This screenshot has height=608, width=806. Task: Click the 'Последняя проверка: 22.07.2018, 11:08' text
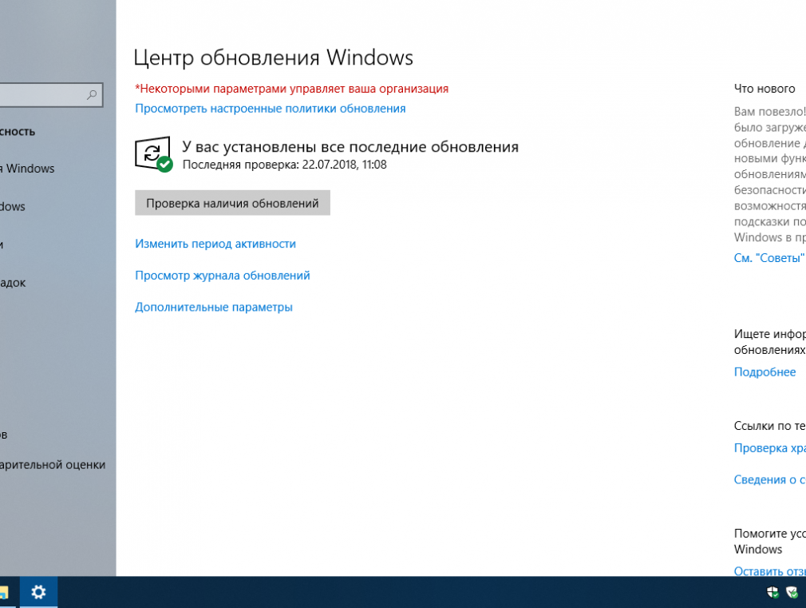[284, 165]
